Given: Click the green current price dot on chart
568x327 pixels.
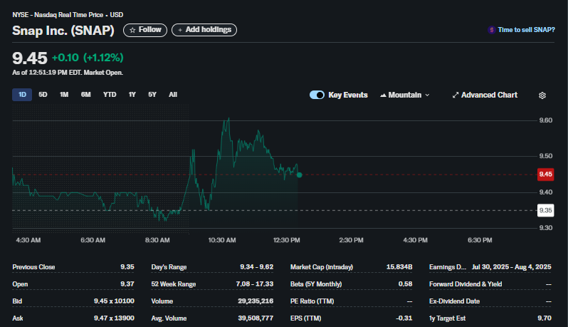Looking at the screenshot, I should click(x=299, y=175).
